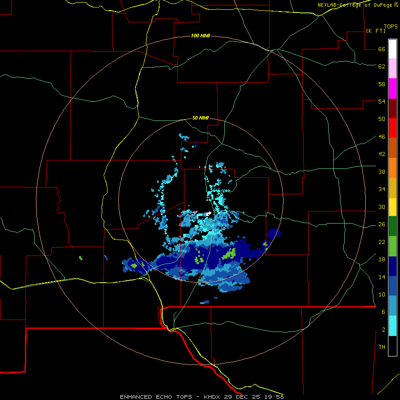
Task: Pick the magenta color block in the legend
Action: (392, 88)
